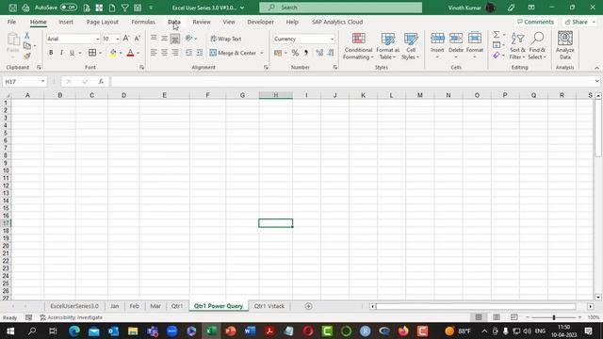Viewport: 603px width, 339px height.
Task: Click the Comma Style icon
Action: click(306, 53)
